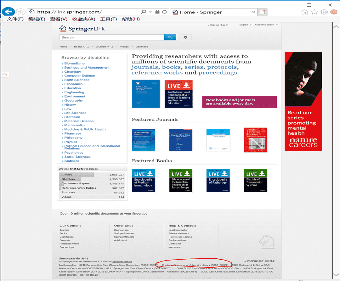Expand the English language dropdown
The image size is (340, 281).
[x=245, y=25]
